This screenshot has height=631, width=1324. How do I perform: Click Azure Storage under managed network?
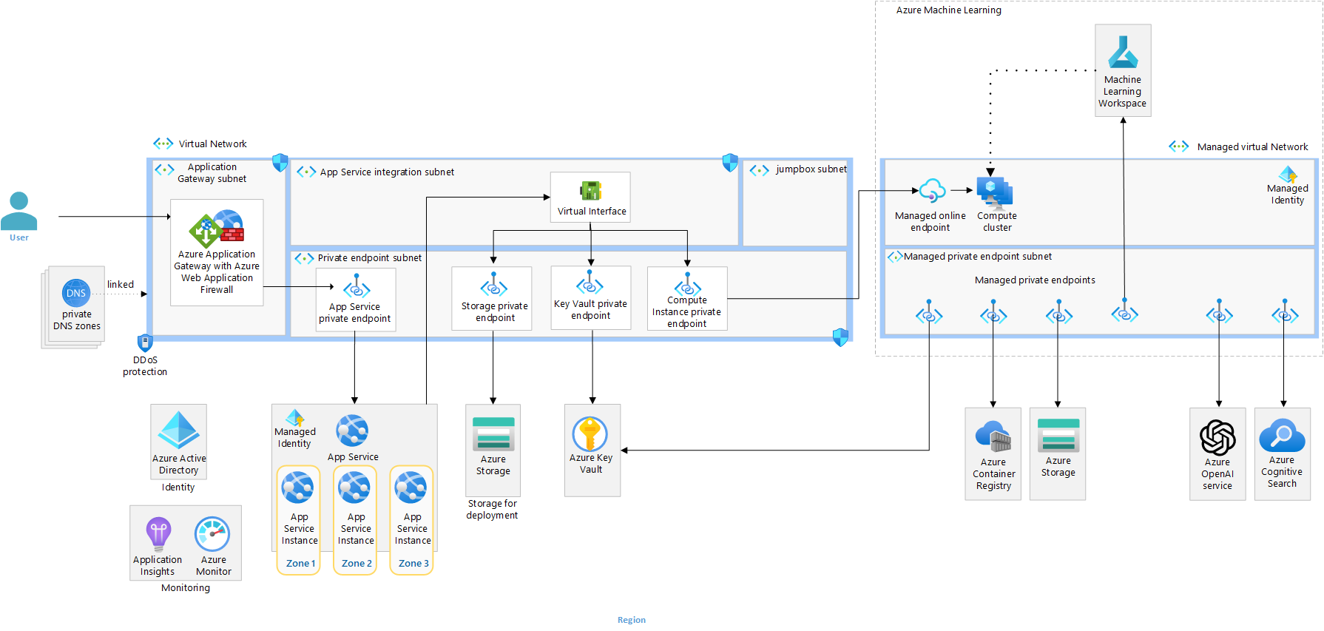tap(1058, 436)
